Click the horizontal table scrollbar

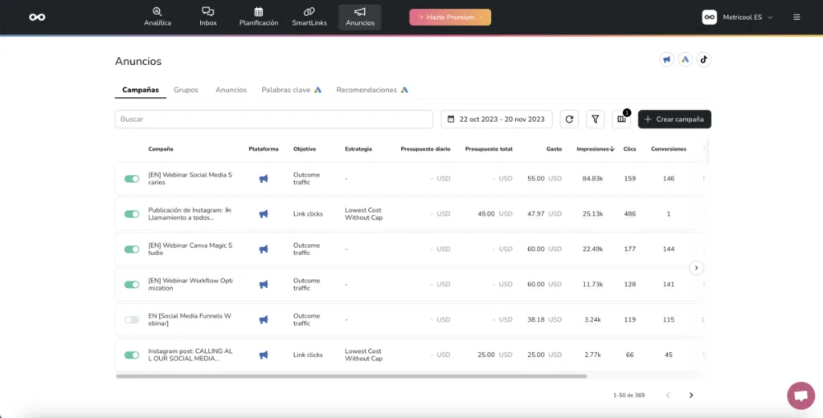click(351, 376)
